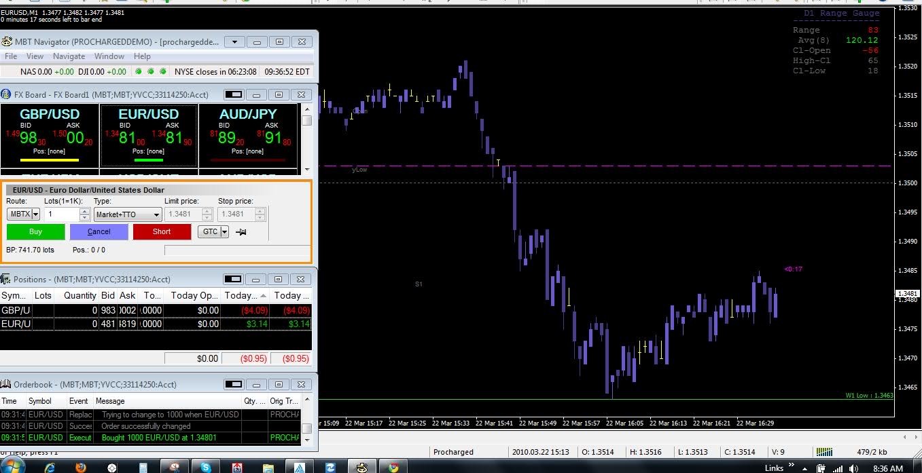This screenshot has width=922, height=473.
Task: Toggle the FX Board title bar bar-mode button
Action: tap(234, 94)
